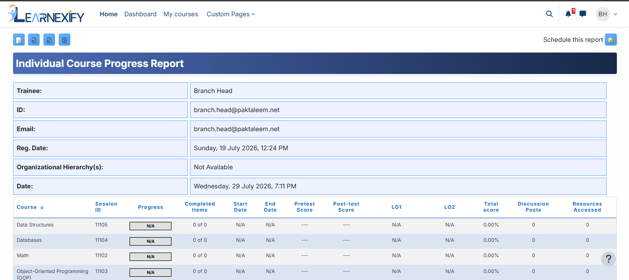629x280 pixels.
Task: Click the "Individual Course Progress Report" title
Action: (100, 63)
